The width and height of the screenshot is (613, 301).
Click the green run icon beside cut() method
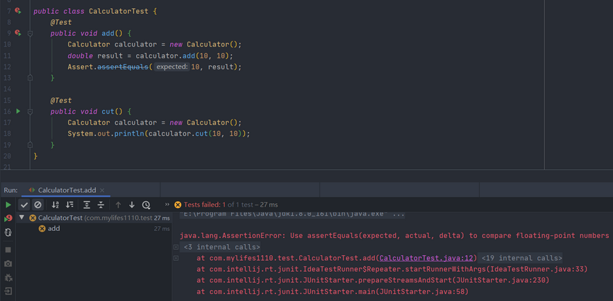point(18,111)
